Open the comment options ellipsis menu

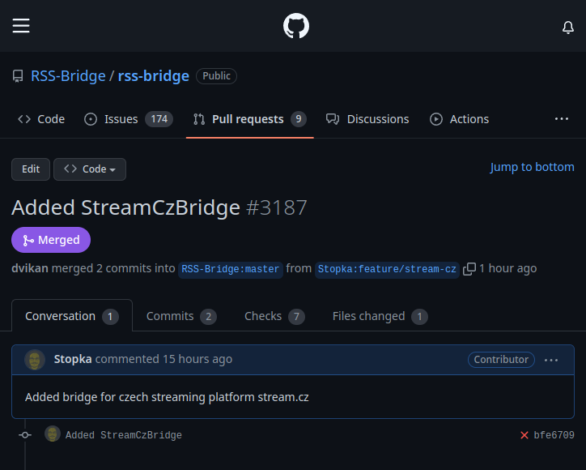551,360
